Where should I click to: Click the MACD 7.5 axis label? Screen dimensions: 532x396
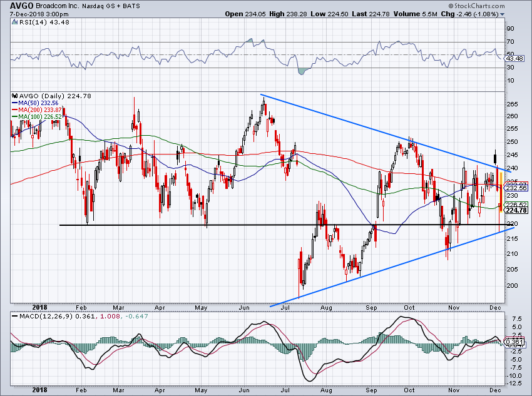[x=517, y=319]
